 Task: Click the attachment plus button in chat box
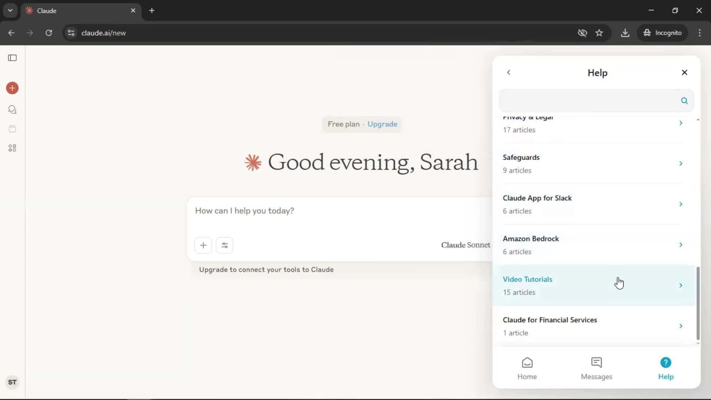pos(203,245)
